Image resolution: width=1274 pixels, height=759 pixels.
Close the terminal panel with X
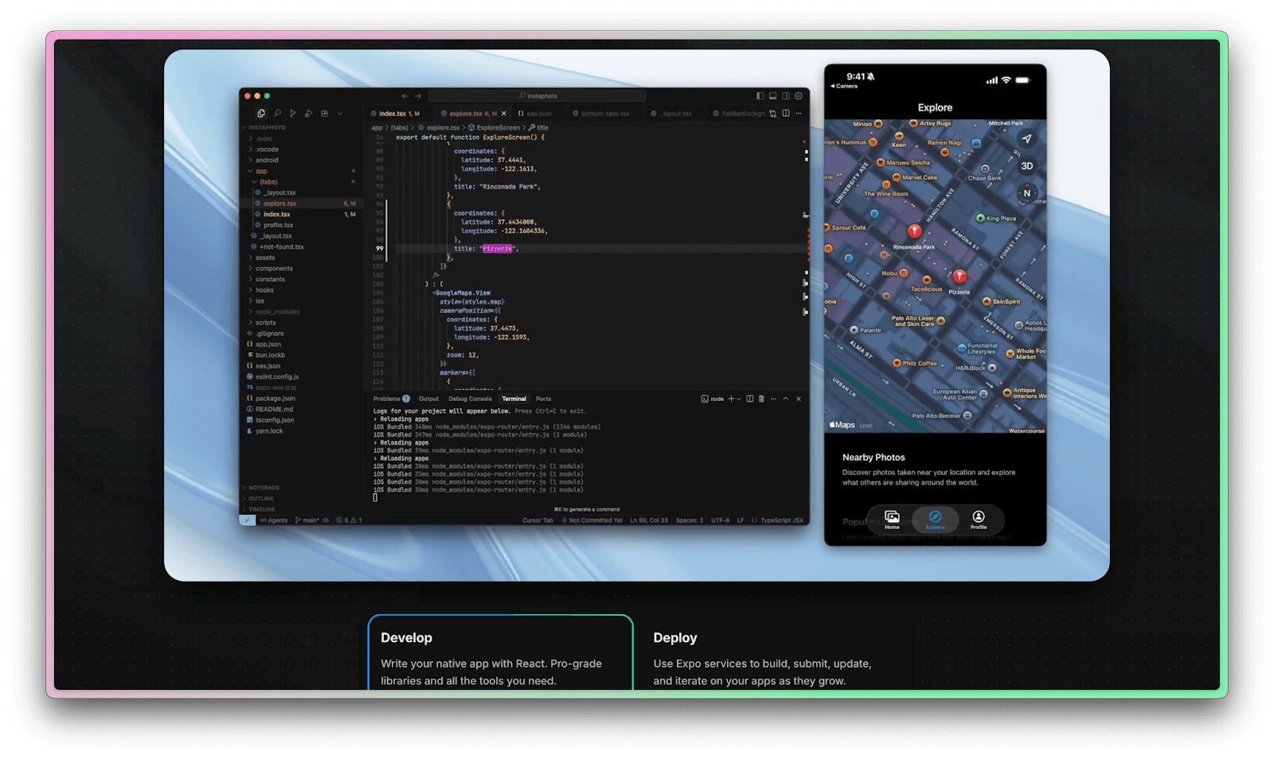coord(799,399)
